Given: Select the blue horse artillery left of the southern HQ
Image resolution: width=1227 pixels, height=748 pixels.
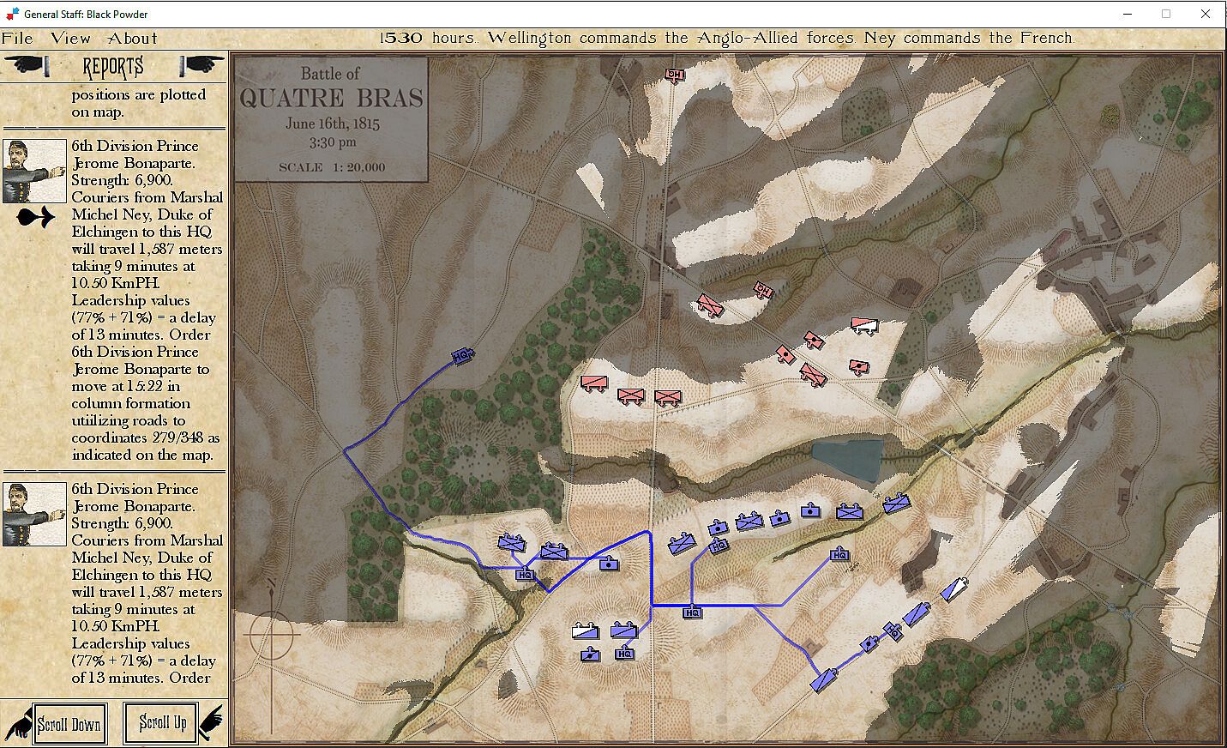Looking at the screenshot, I should pos(590,654).
